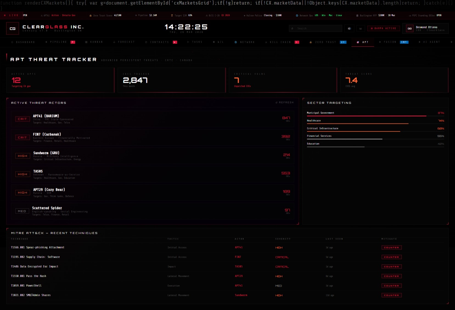Screen dimensions: 455x310
Task: Open Network via its globe icon
Action: (x=236, y=42)
